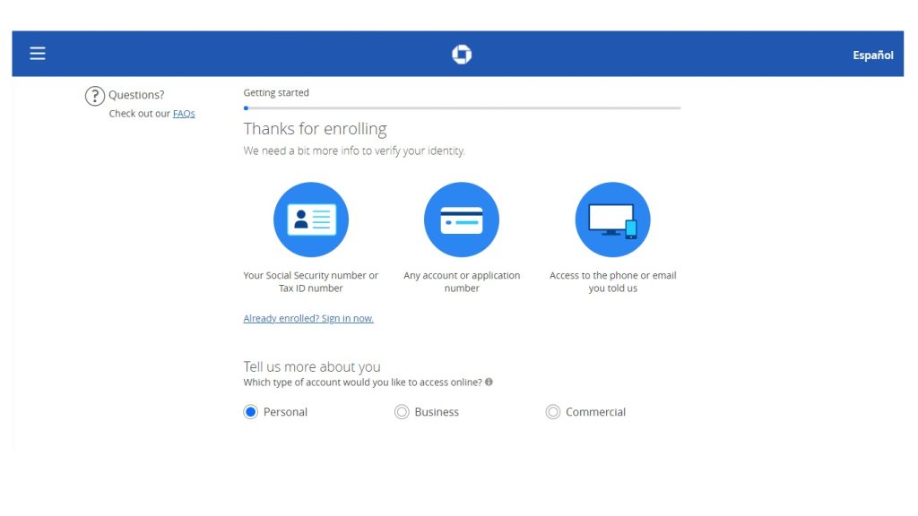Select the Personal account radio button
This screenshot has height=516, width=918.
pos(251,412)
